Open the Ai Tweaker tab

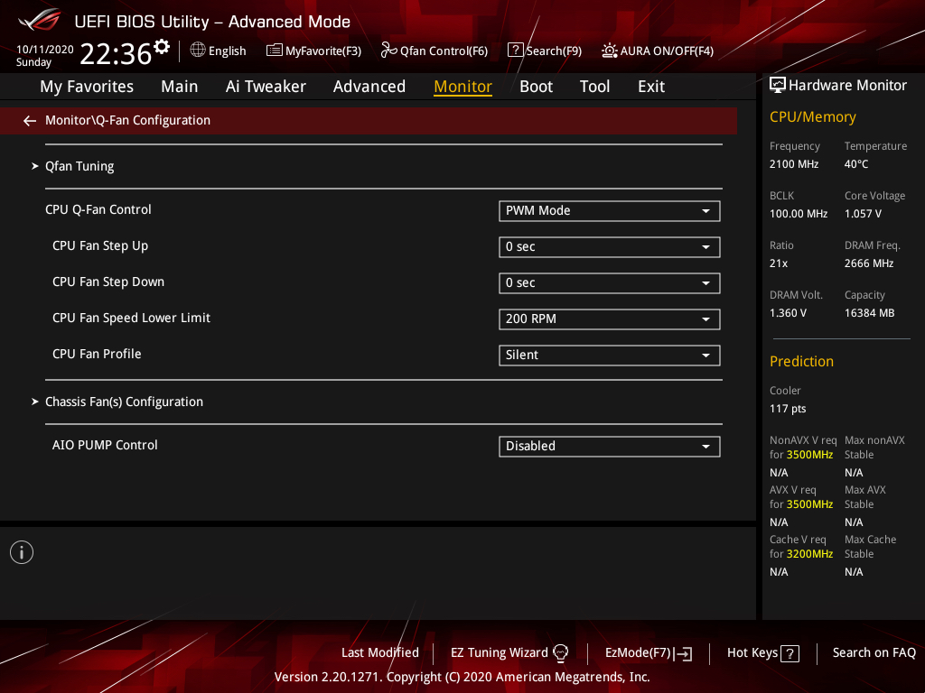tap(266, 87)
